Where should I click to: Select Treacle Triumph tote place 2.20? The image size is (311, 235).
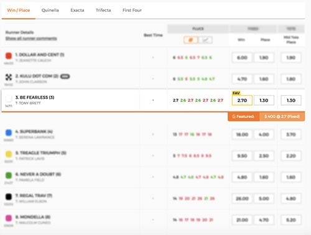coord(291,156)
